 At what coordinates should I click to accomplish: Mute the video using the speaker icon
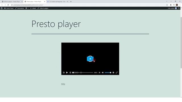[x=103, y=73]
